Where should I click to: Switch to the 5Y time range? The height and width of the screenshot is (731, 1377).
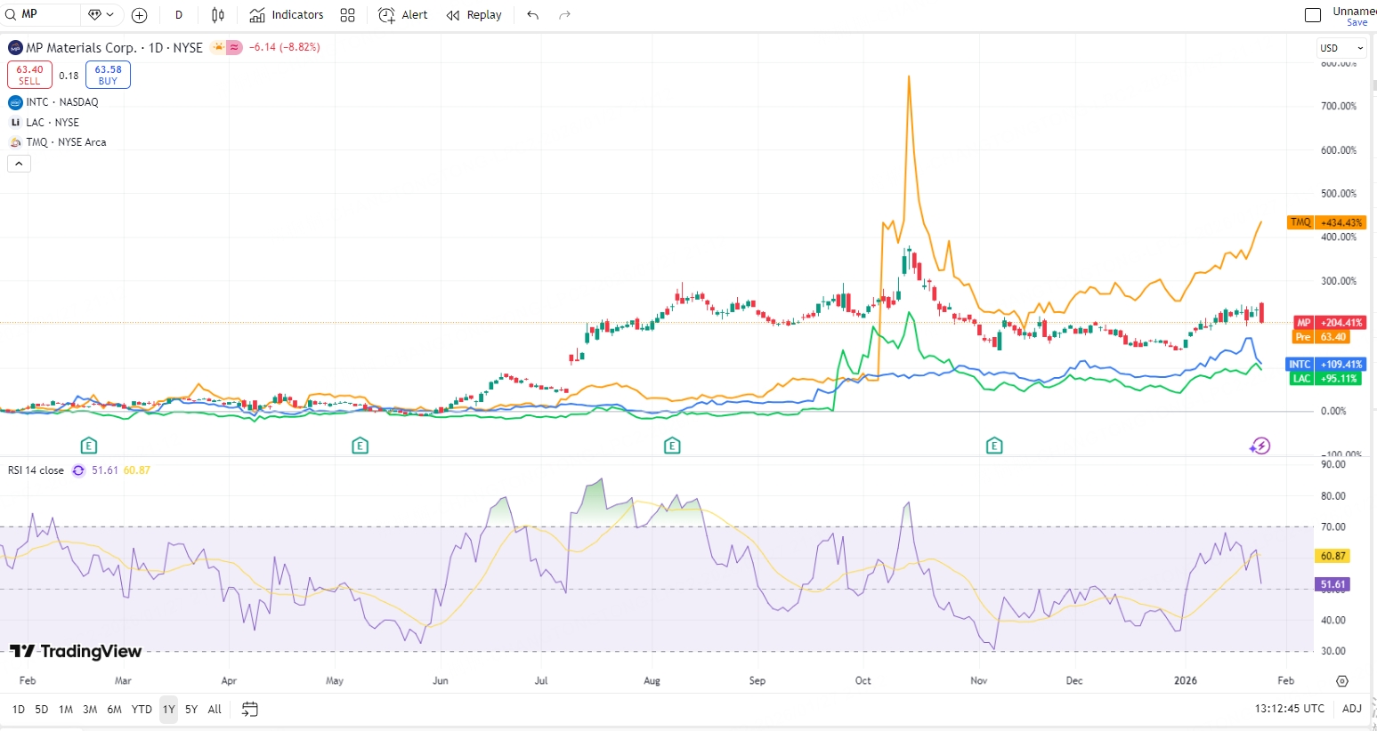tap(191, 710)
